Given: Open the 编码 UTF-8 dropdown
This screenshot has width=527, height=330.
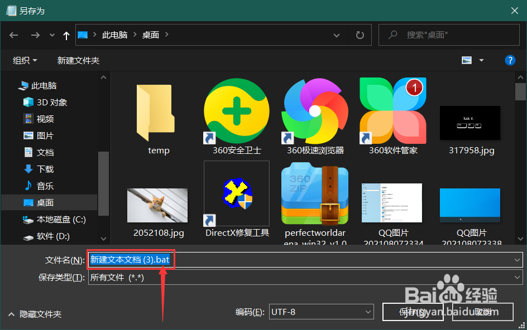Looking at the screenshot, I should pyautogui.click(x=322, y=312).
